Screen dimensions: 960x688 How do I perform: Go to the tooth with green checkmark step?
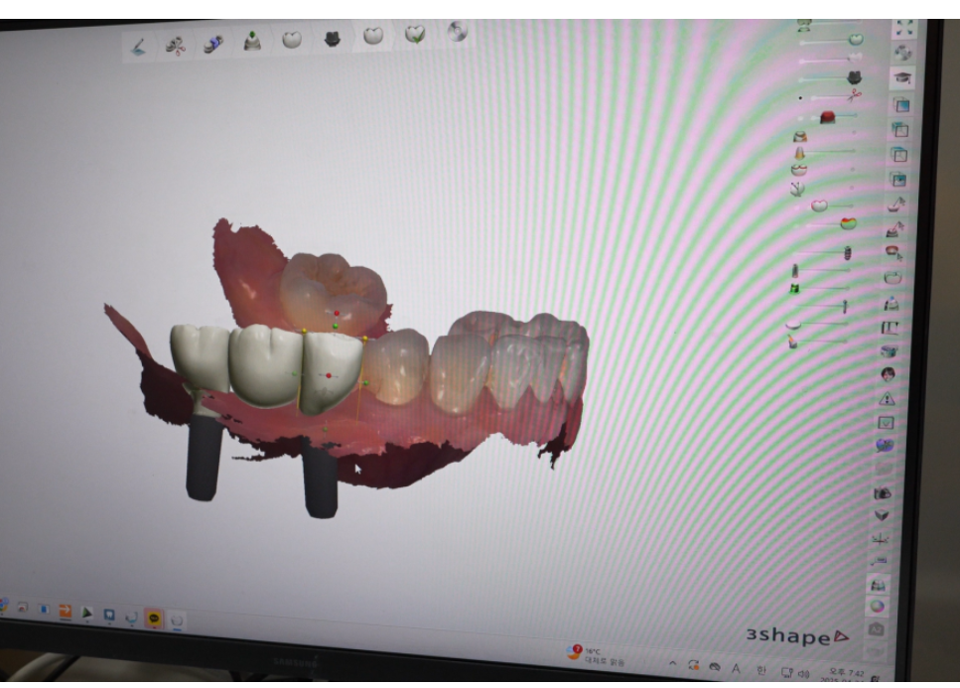pyautogui.click(x=415, y=36)
